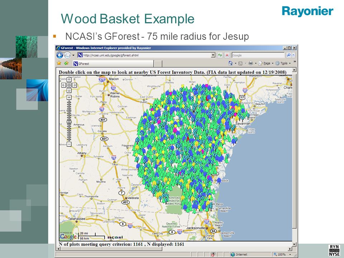Click the Internet security zone status indicator

239,254
